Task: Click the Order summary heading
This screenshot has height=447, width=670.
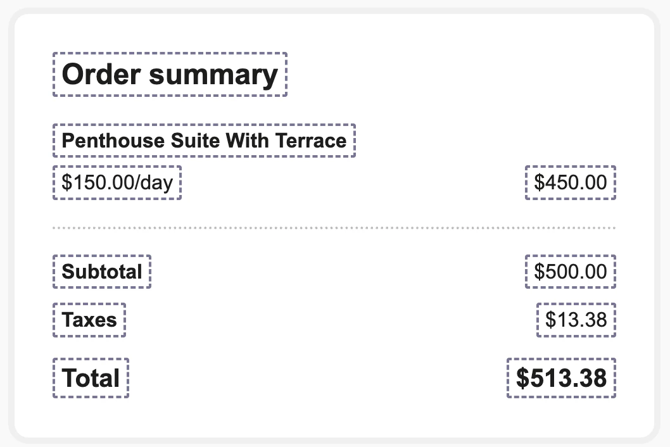Action: point(170,75)
